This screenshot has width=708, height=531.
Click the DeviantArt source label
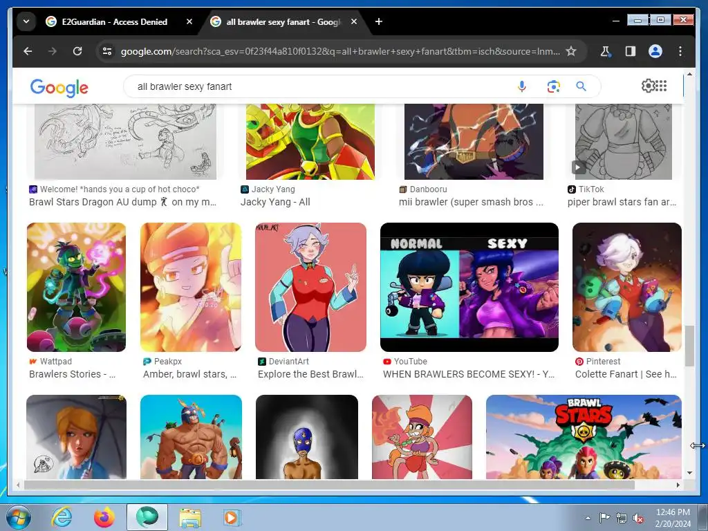click(x=288, y=361)
